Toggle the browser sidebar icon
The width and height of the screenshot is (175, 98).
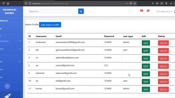pyautogui.click(x=162, y=4)
